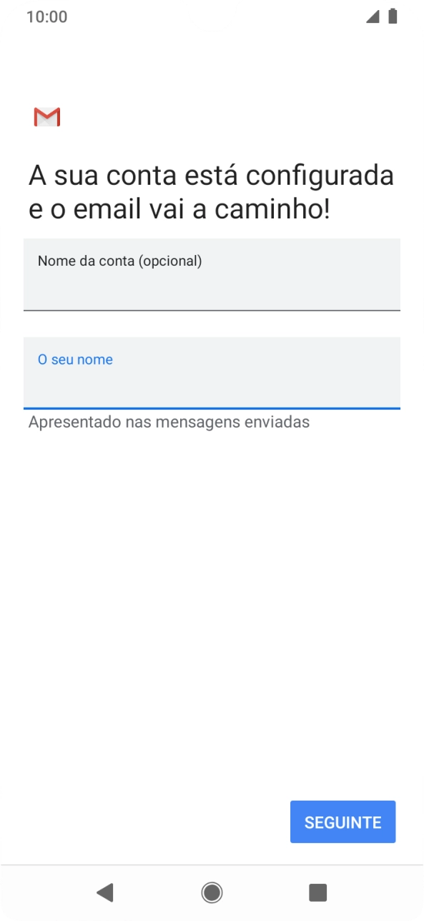
Task: Tap the navigation bar at the bottom
Action: (212, 892)
